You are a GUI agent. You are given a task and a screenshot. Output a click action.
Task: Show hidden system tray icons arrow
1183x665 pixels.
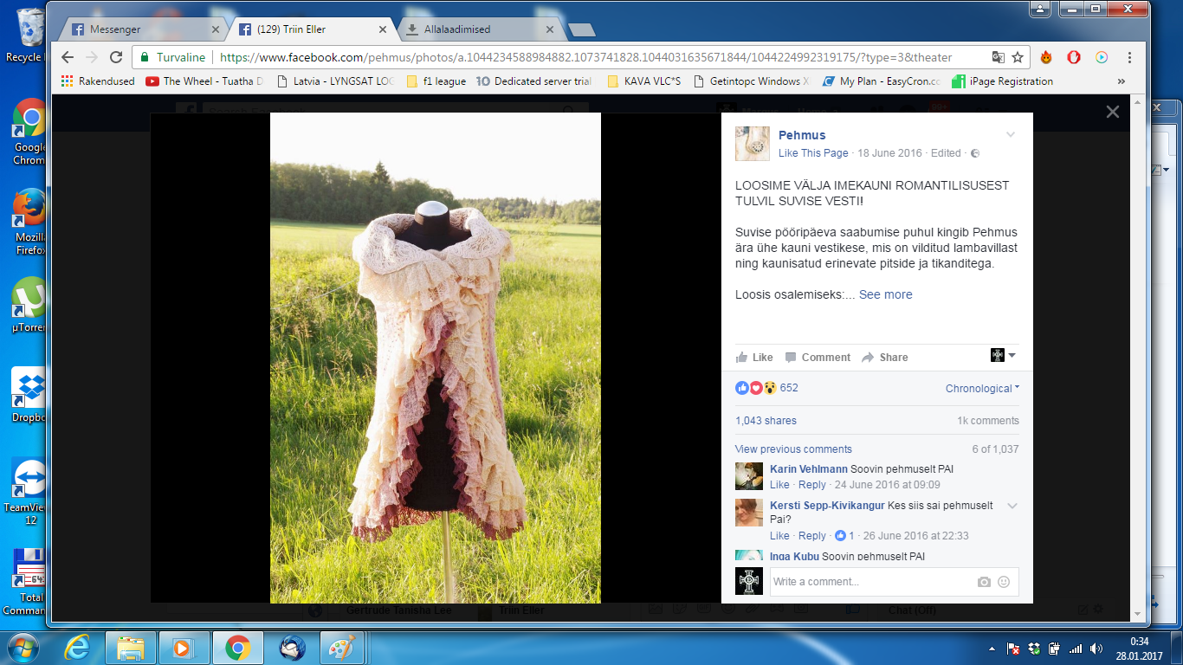click(992, 648)
